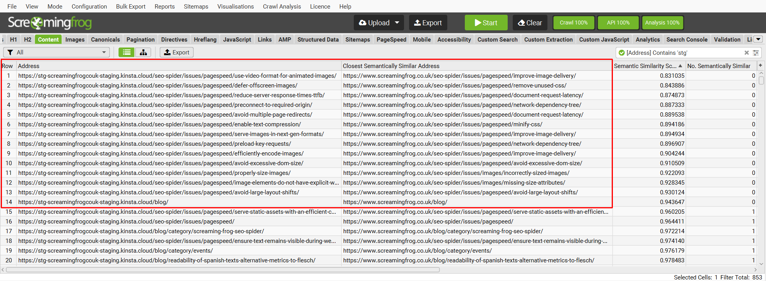Click the Upload cloud button

pyautogui.click(x=374, y=23)
